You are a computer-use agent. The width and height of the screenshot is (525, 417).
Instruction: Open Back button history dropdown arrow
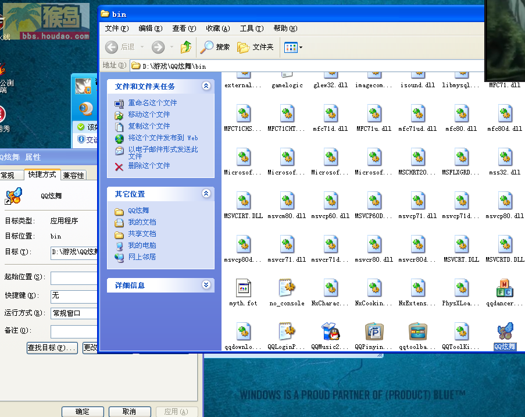tap(142, 47)
